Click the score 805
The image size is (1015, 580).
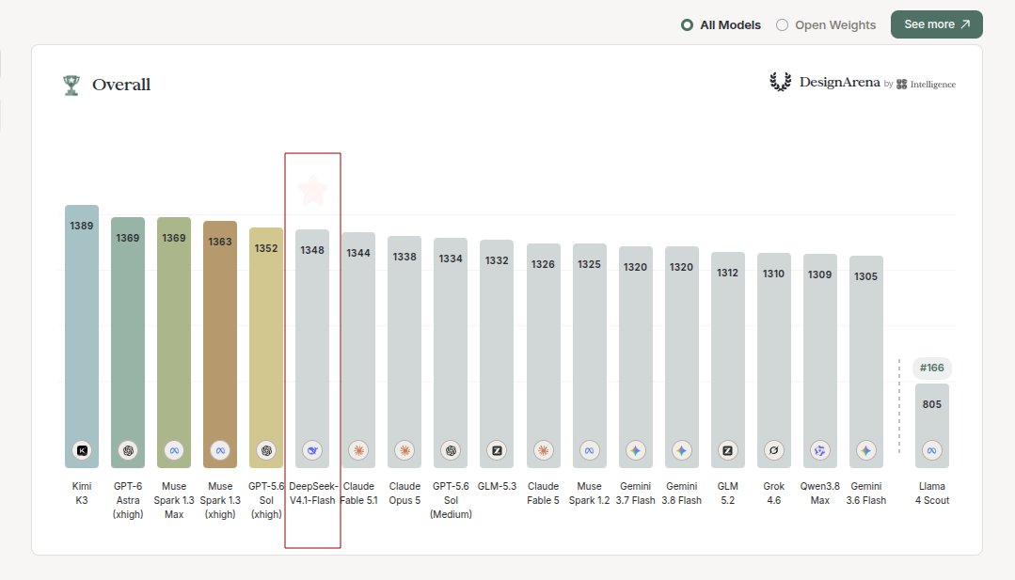coord(932,405)
